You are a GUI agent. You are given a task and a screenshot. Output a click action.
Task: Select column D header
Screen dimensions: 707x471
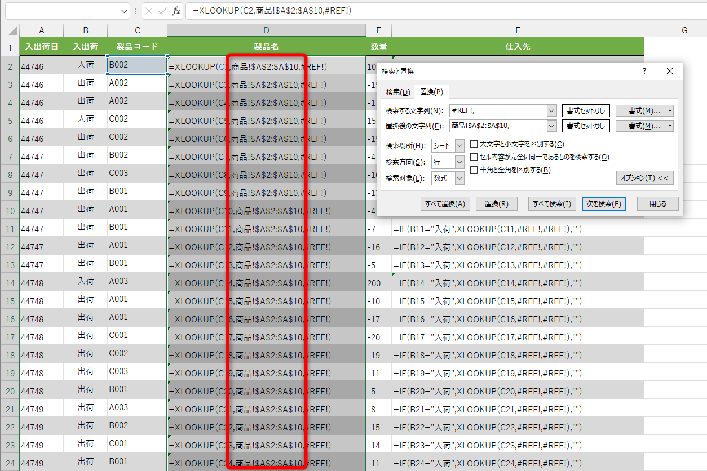(267, 30)
